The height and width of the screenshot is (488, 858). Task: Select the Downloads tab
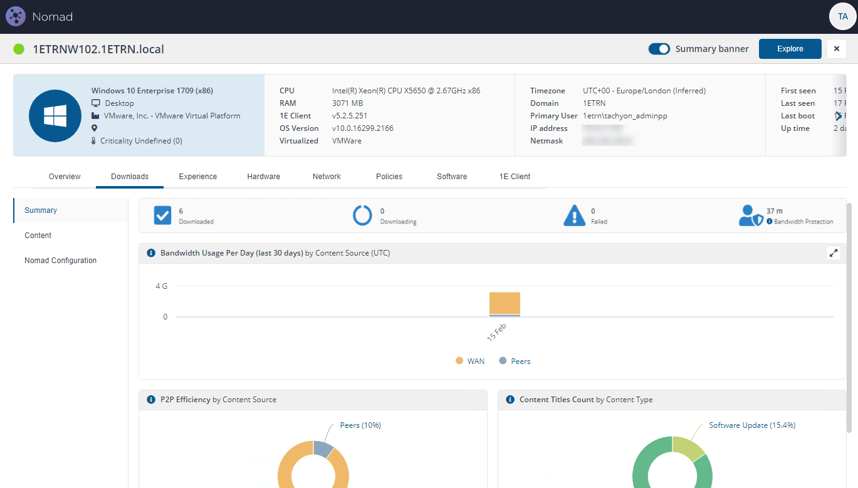coord(130,177)
